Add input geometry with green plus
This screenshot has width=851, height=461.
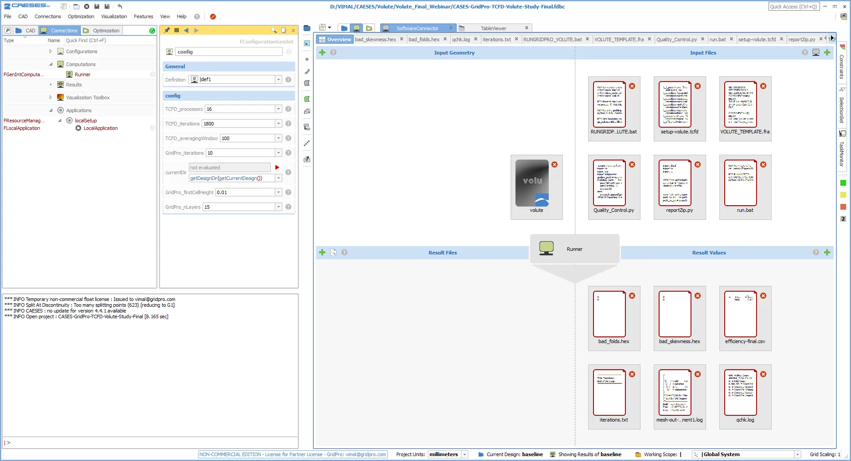coord(322,52)
